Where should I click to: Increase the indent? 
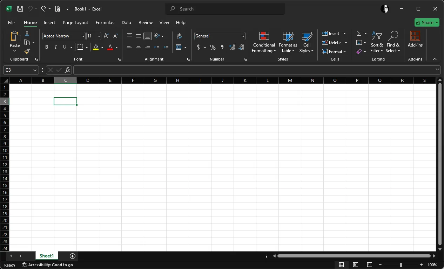[166, 47]
